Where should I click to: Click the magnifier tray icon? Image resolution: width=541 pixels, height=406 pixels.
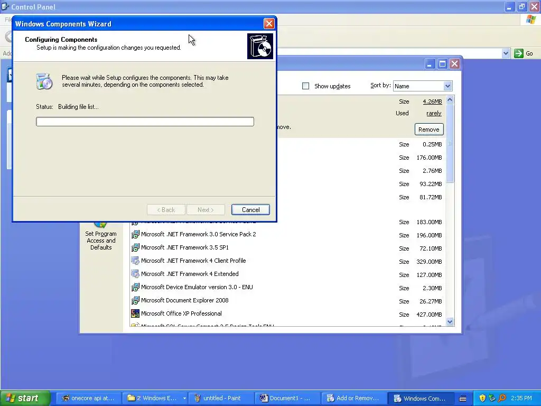[502, 399]
